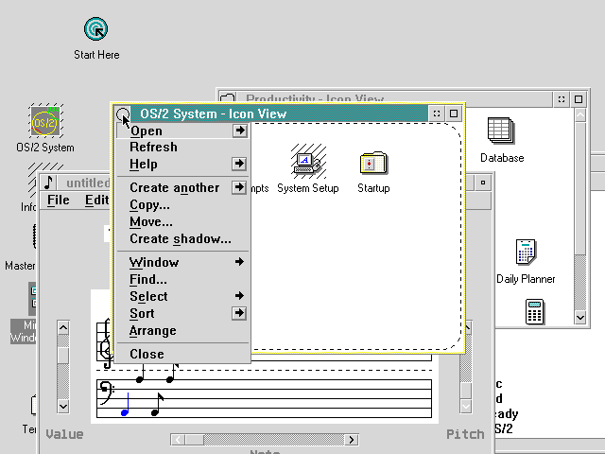Click the OS/2 System window maximize button
The height and width of the screenshot is (454, 605).
tap(454, 113)
